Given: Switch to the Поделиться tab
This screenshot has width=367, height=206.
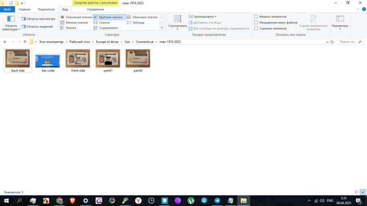Looking at the screenshot, I should coord(46,9).
